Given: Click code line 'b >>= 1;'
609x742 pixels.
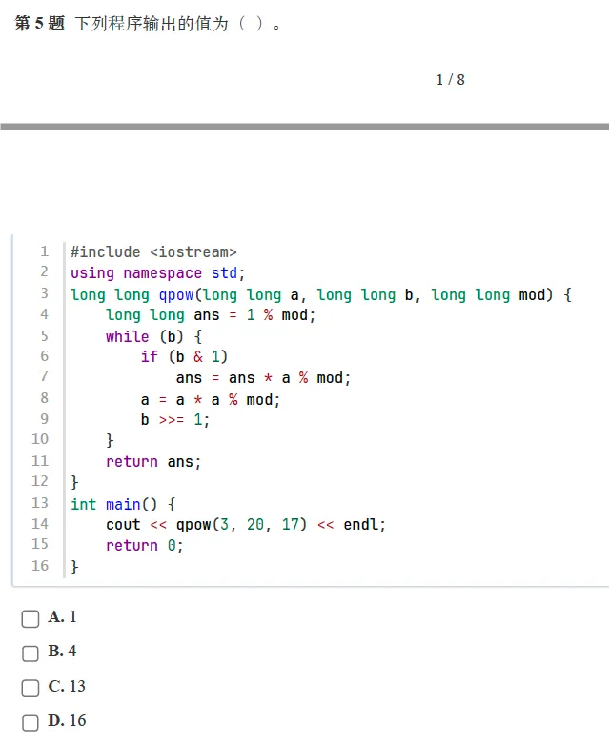Looking at the screenshot, I should [x=175, y=420].
